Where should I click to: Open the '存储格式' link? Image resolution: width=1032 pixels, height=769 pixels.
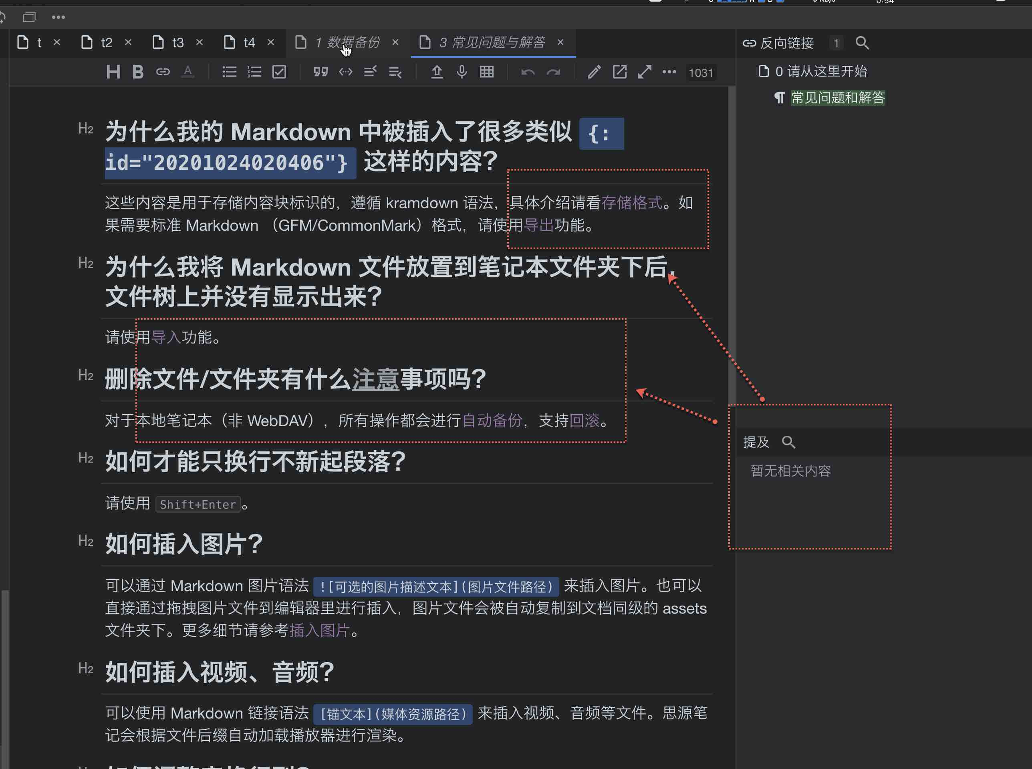631,203
